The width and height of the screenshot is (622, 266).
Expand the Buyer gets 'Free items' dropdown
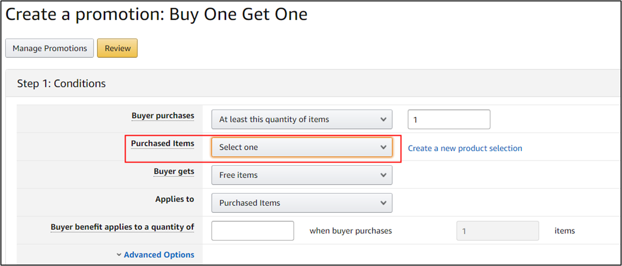302,175
